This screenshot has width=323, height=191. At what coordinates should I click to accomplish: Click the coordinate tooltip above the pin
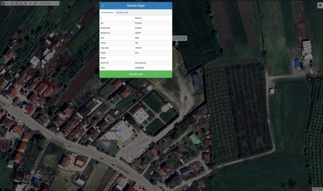point(179,38)
